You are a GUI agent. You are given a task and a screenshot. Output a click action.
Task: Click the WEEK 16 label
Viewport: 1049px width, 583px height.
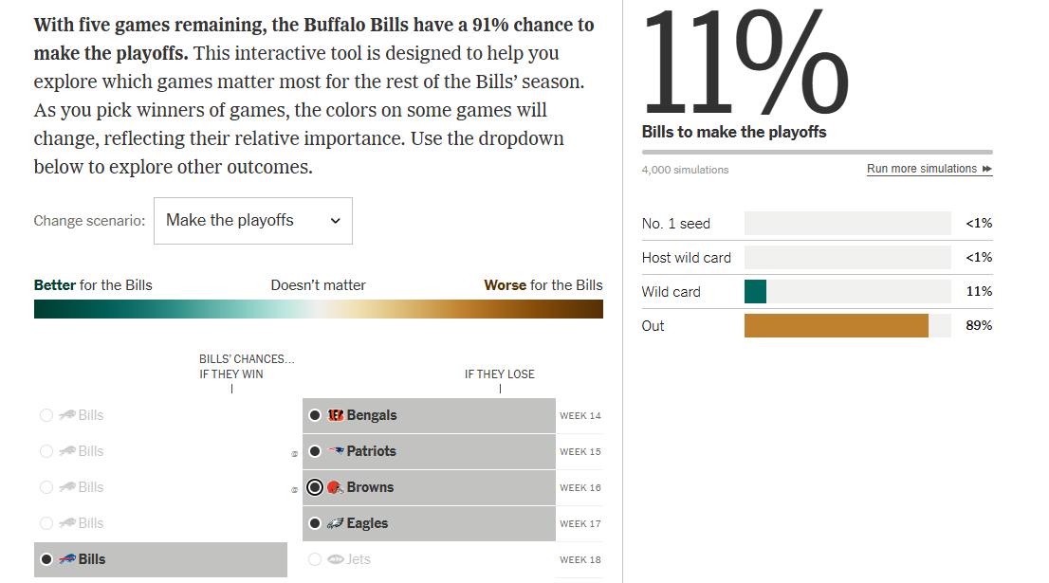coord(580,487)
